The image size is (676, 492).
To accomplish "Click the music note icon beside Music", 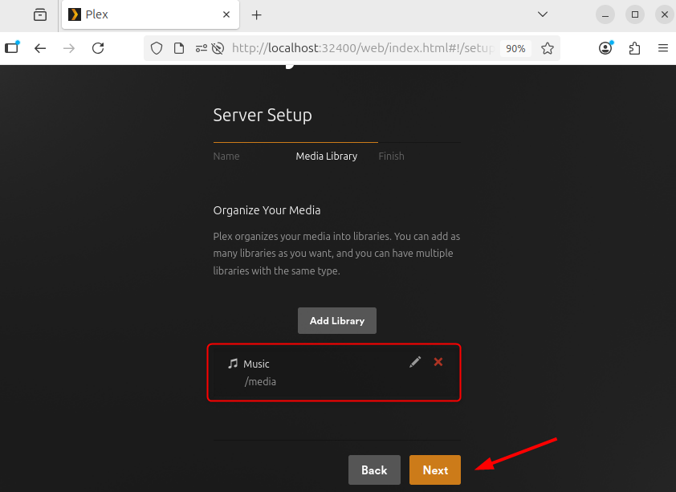I will (x=233, y=364).
